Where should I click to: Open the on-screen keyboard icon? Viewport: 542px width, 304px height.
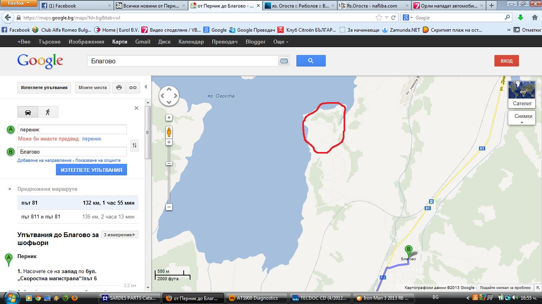pyautogui.click(x=284, y=61)
